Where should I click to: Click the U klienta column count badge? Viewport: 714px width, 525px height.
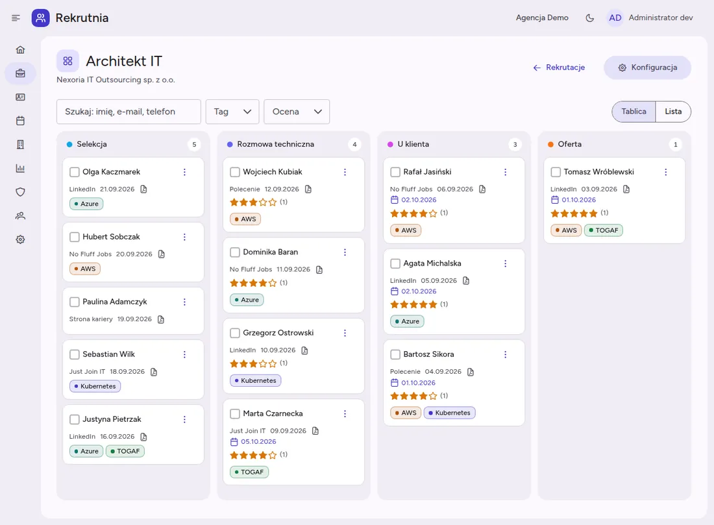tap(515, 144)
